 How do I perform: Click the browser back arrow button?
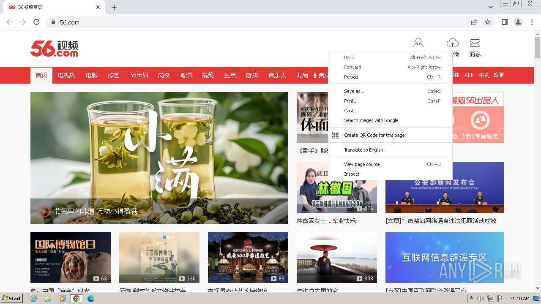click(9, 22)
